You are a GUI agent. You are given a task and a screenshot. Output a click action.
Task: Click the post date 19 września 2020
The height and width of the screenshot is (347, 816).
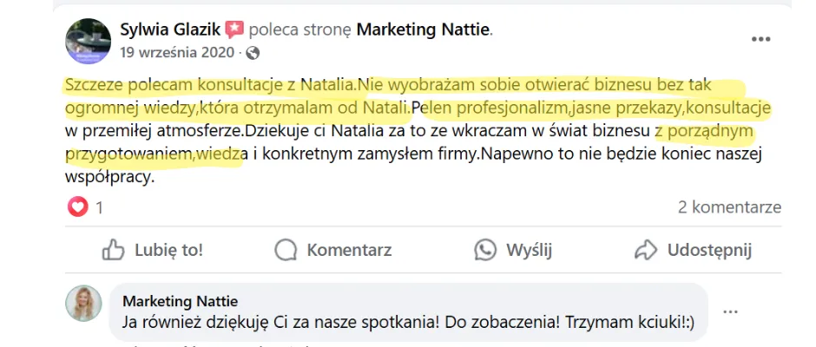177,52
